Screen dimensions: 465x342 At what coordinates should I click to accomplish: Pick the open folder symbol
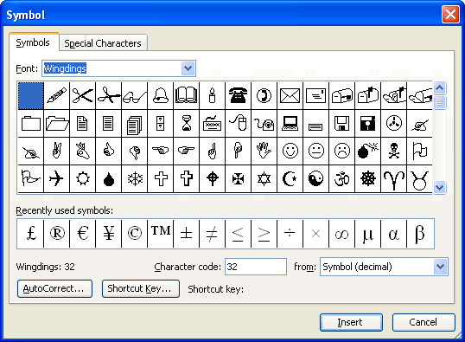click(x=57, y=123)
